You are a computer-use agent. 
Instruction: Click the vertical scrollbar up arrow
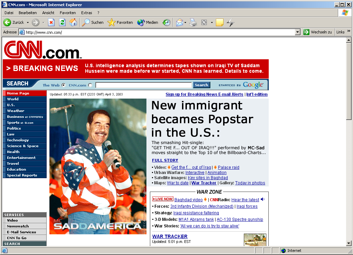[x=349, y=40]
